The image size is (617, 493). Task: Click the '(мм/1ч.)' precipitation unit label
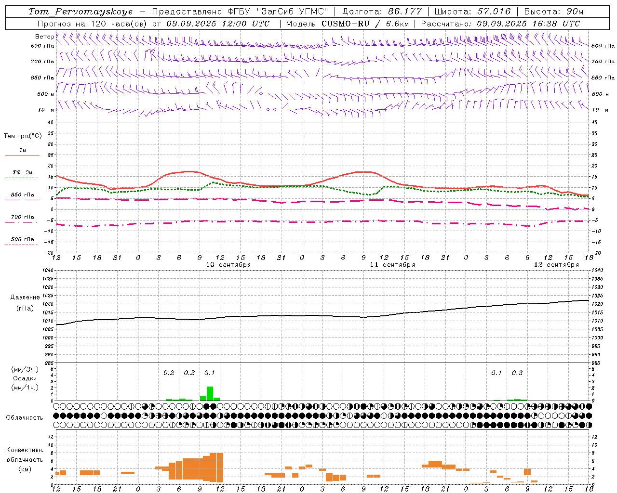point(25,388)
